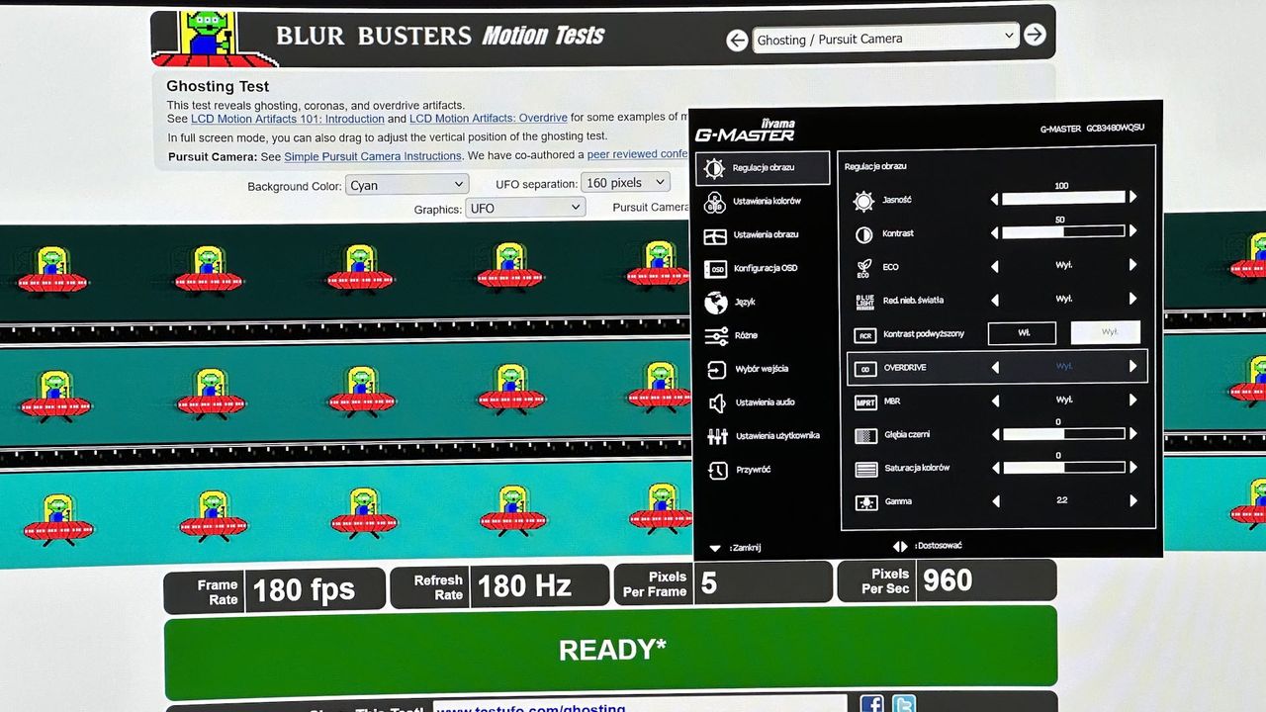Image resolution: width=1266 pixels, height=712 pixels.
Task: Click the Zamknij down arrow hint
Action: (x=715, y=548)
